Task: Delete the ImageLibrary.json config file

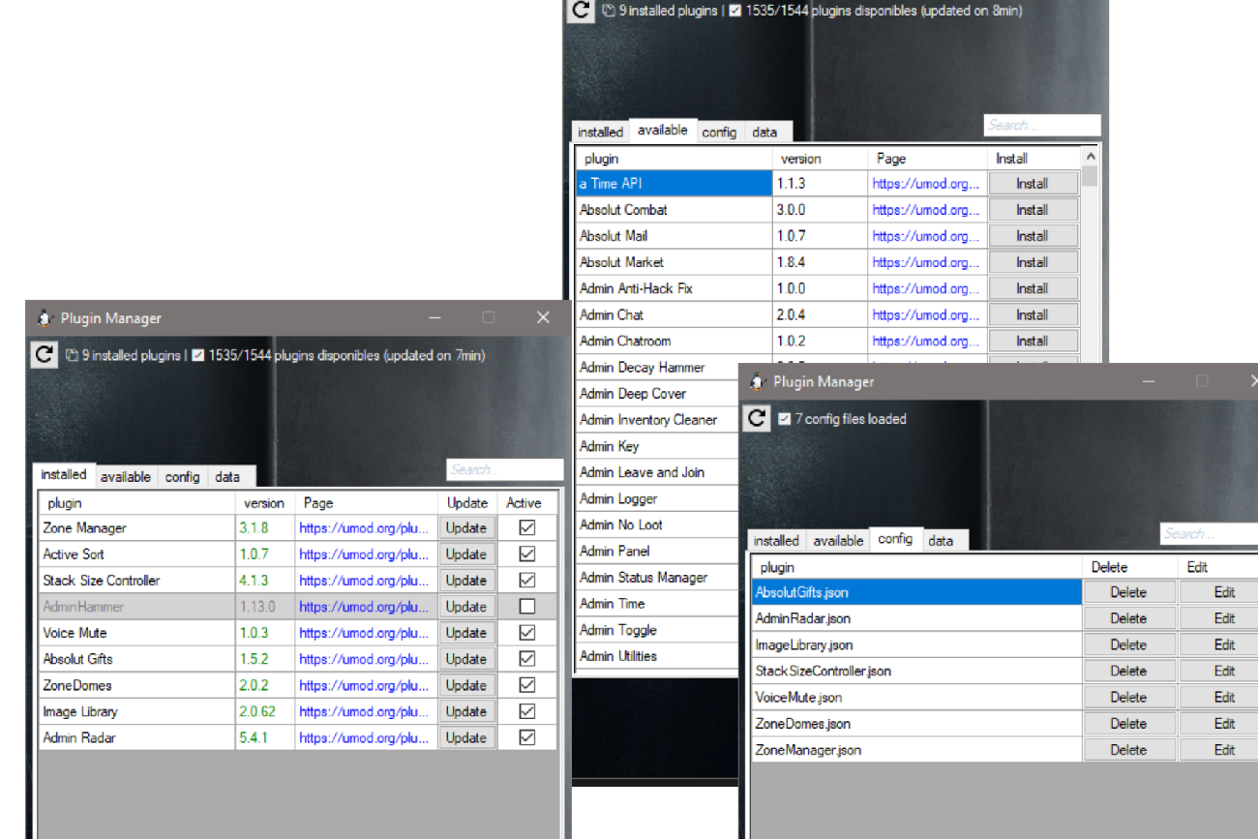Action: point(1128,644)
